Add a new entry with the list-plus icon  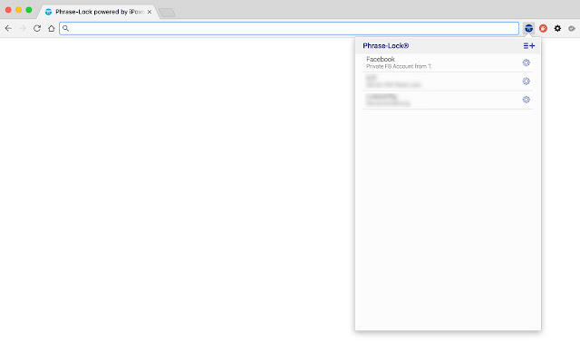pyautogui.click(x=529, y=46)
